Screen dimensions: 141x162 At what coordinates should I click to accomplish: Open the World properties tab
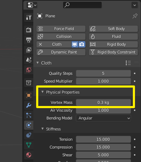click(x=29, y=70)
